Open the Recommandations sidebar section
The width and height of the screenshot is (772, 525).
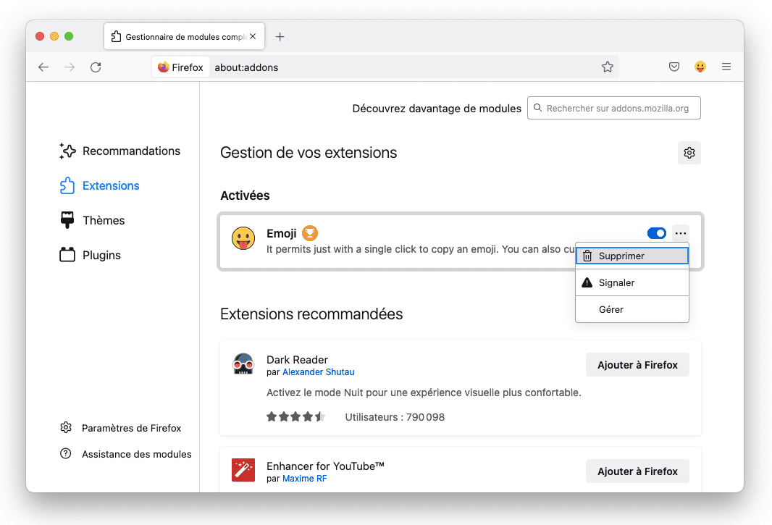point(119,151)
